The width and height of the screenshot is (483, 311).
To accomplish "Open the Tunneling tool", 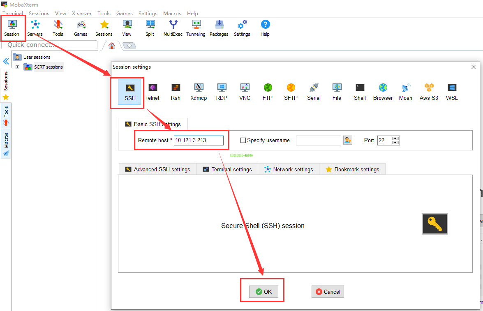I will point(196,28).
